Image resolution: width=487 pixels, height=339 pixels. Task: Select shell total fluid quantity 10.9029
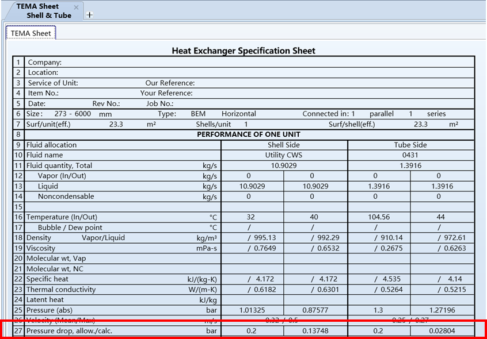[284, 165]
